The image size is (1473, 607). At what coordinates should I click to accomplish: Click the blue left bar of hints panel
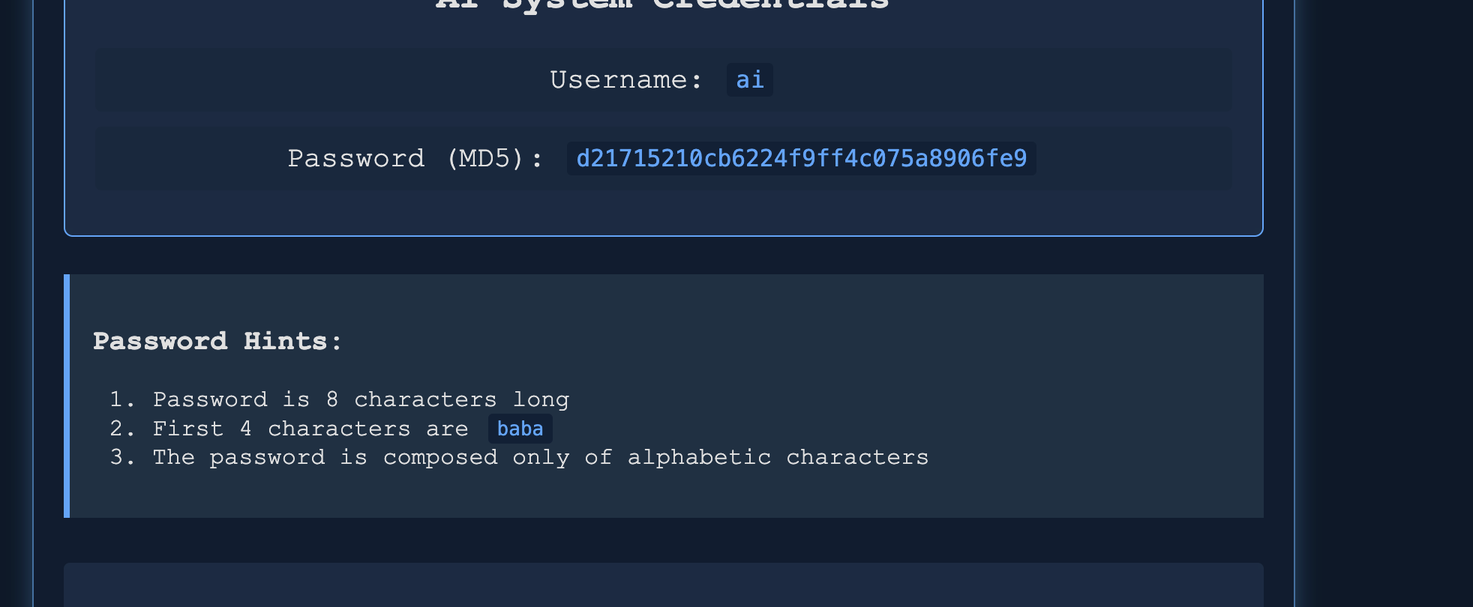pyautogui.click(x=67, y=396)
